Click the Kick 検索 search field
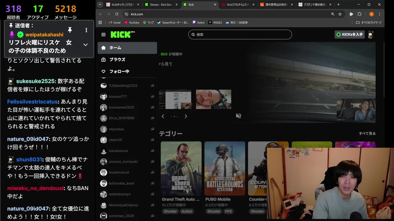 pos(240,34)
